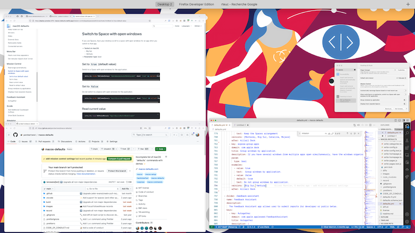Screen dimensions: 415x233
Task: Open View documentation link on GitHub
Action: (x=86, y=174)
